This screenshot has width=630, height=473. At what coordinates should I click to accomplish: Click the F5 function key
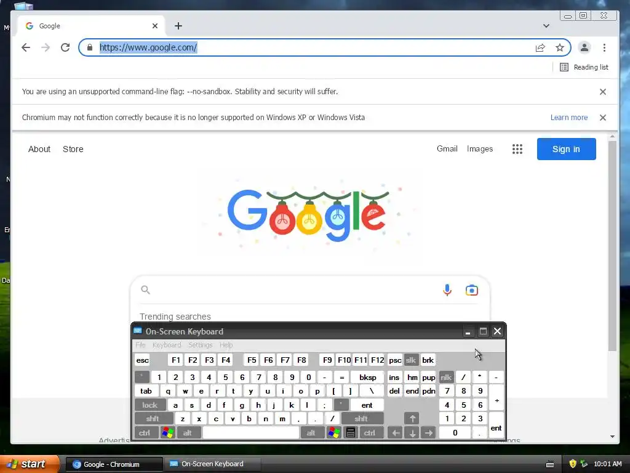point(252,360)
